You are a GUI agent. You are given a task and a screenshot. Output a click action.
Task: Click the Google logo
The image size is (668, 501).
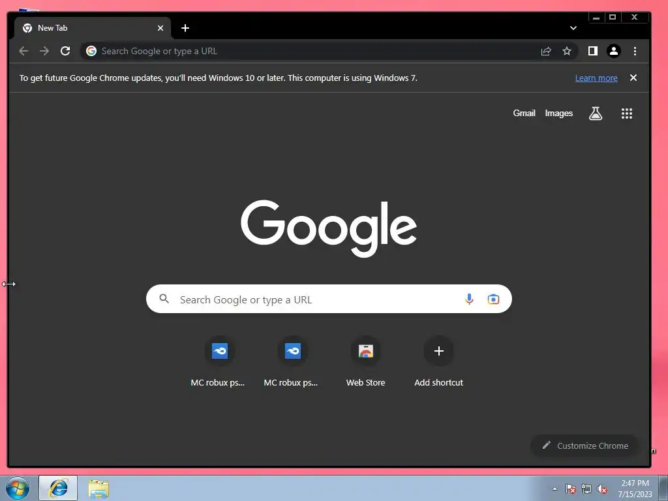(x=329, y=228)
